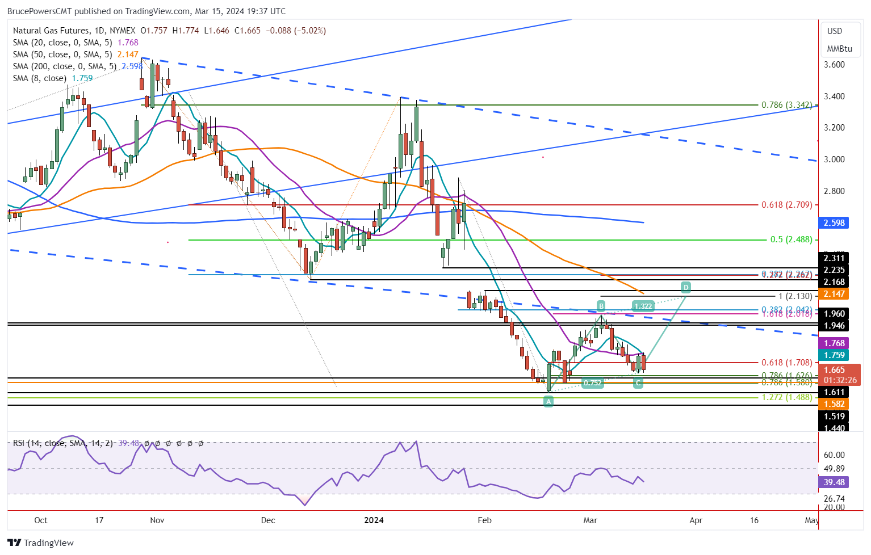The width and height of the screenshot is (871, 555).
Task: Click the 0.618 (2.709) Fibonacci label
Action: pyautogui.click(x=786, y=205)
